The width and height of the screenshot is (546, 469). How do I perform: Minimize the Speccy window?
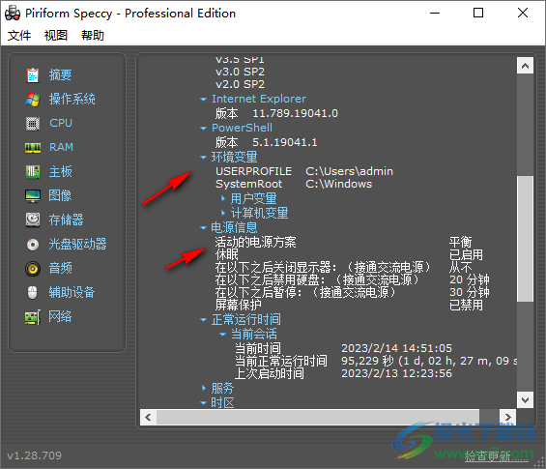click(435, 14)
